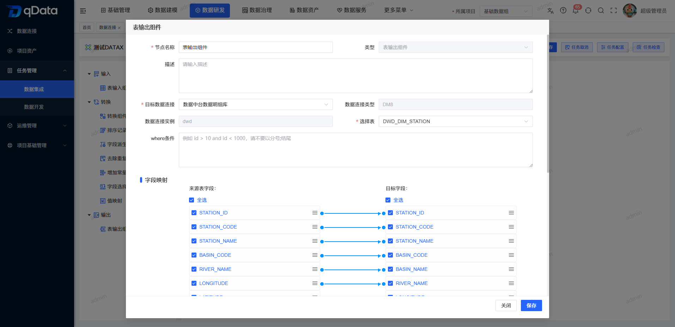Expand 更多菜单 dropdown
This screenshot has height=327, width=675.
click(399, 10)
